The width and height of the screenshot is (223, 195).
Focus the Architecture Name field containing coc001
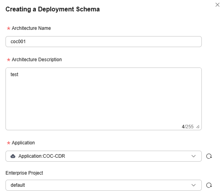coord(104,42)
